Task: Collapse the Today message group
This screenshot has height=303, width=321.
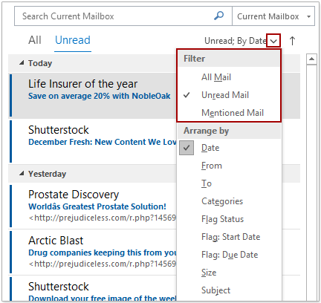Action: (x=22, y=63)
